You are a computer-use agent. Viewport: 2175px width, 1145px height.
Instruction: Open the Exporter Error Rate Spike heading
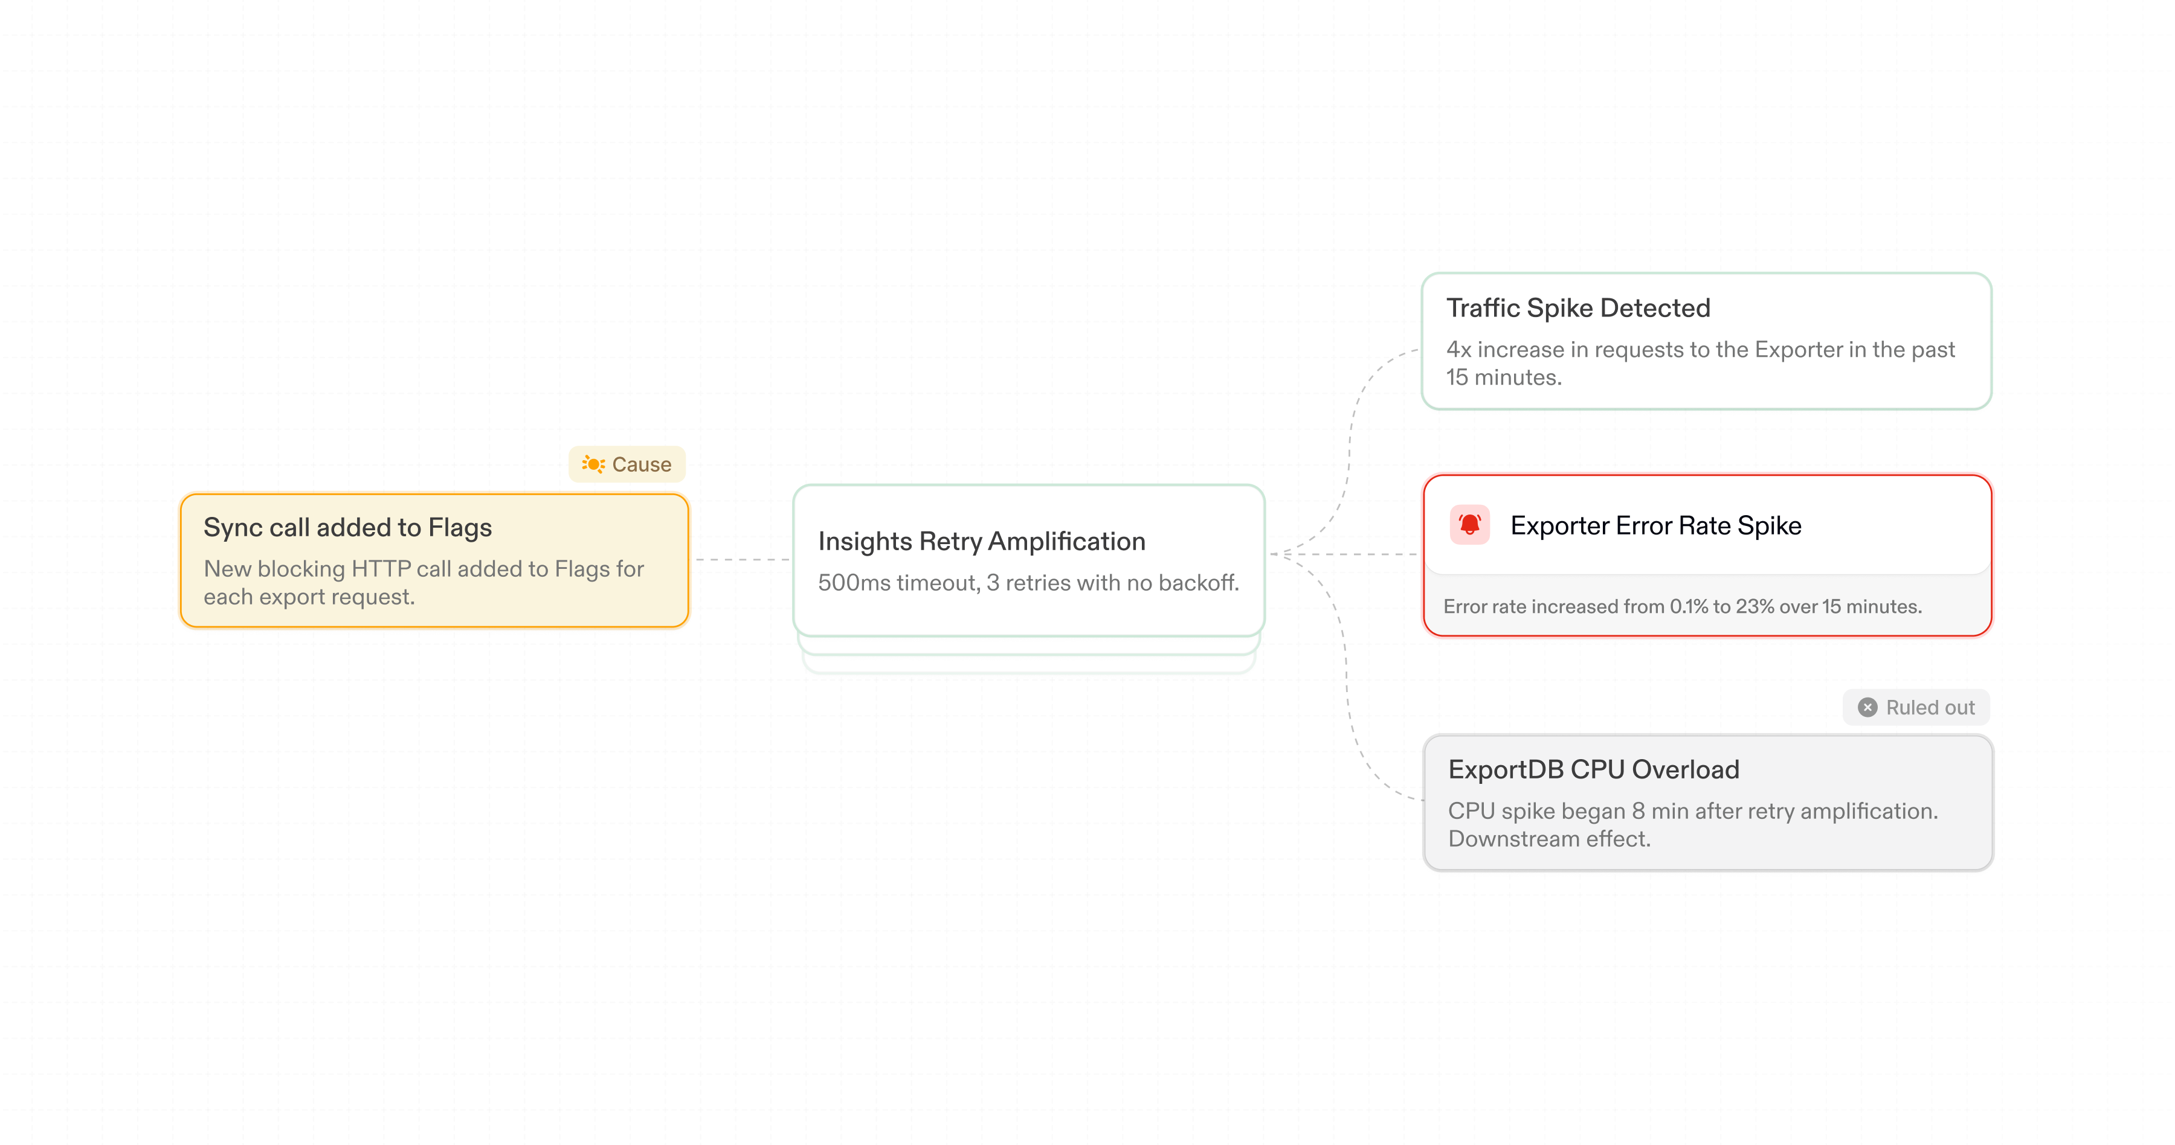pos(1655,525)
